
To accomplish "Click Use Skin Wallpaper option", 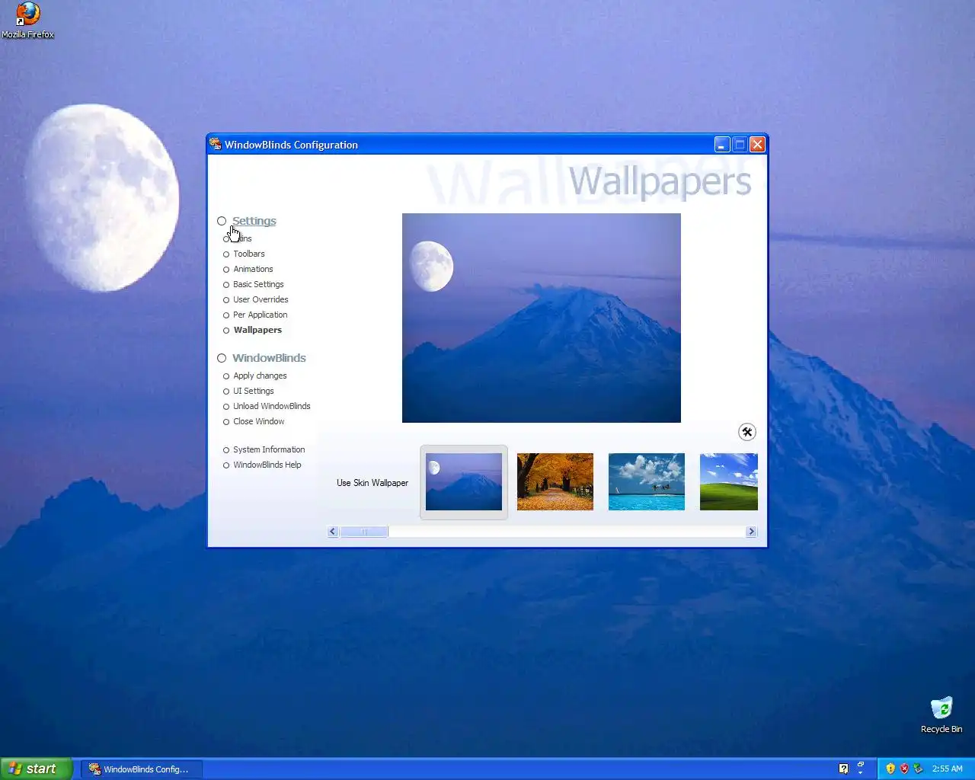I will click(x=372, y=483).
